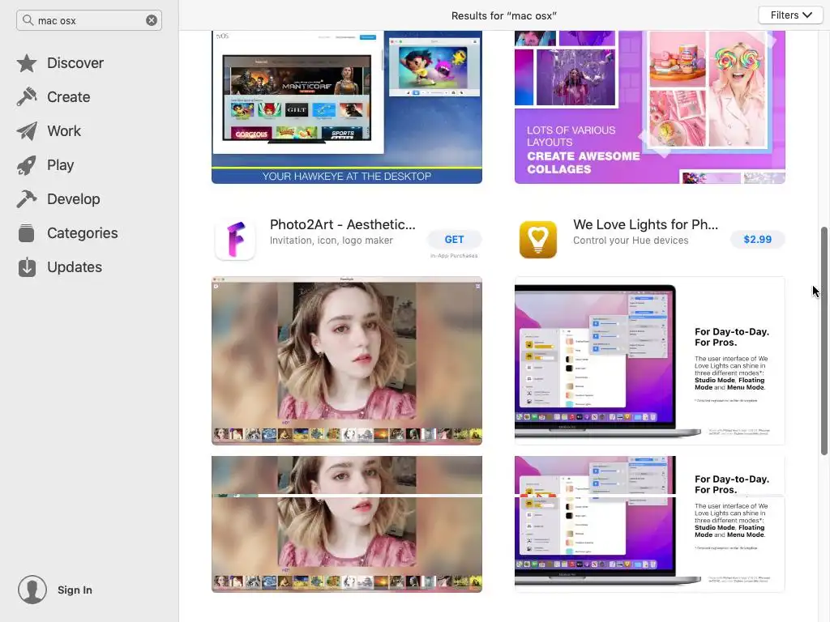Click the vertical scrollbar thumb
Image resolution: width=830 pixels, height=622 pixels.
tap(824, 341)
